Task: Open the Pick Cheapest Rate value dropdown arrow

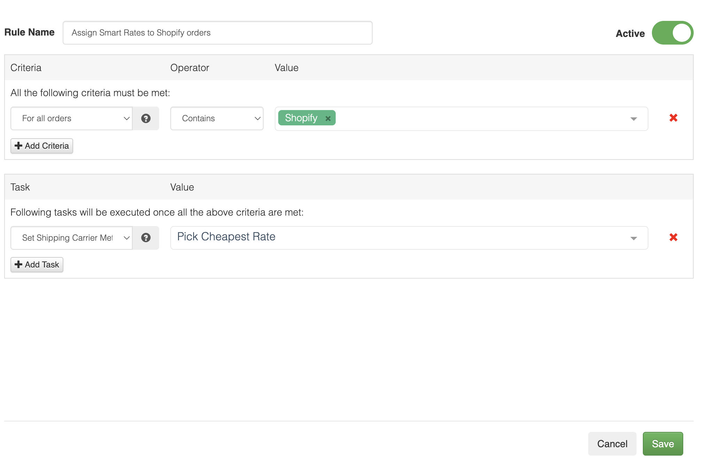Action: 633,238
